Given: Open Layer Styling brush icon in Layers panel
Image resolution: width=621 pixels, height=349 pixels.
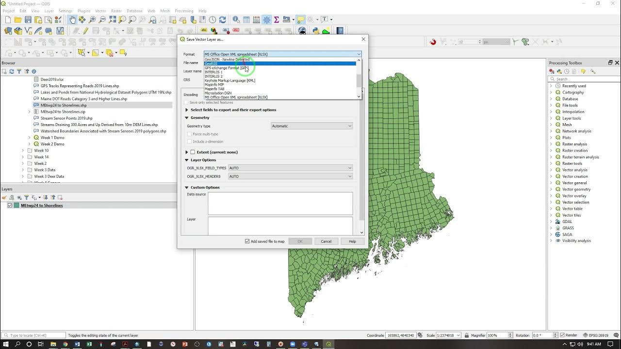Looking at the screenshot, I should [4, 197].
